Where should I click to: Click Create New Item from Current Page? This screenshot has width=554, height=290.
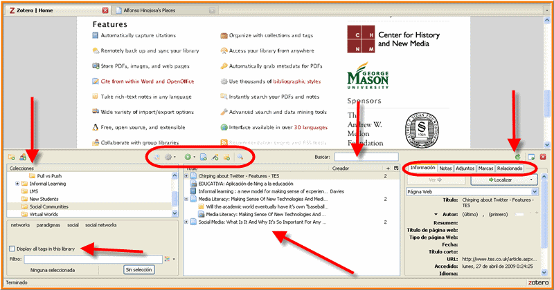tap(204, 157)
